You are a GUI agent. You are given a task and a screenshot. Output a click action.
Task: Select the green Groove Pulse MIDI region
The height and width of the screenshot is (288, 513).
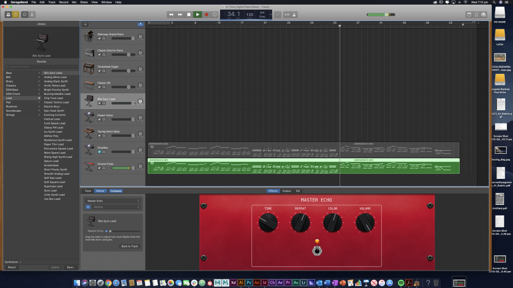304,166
